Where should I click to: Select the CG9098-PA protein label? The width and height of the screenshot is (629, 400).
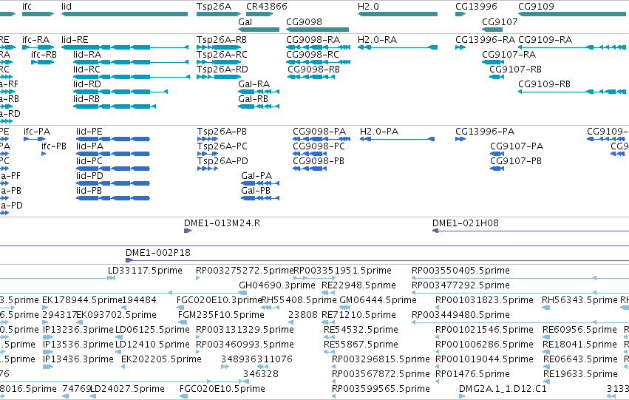tap(319, 132)
